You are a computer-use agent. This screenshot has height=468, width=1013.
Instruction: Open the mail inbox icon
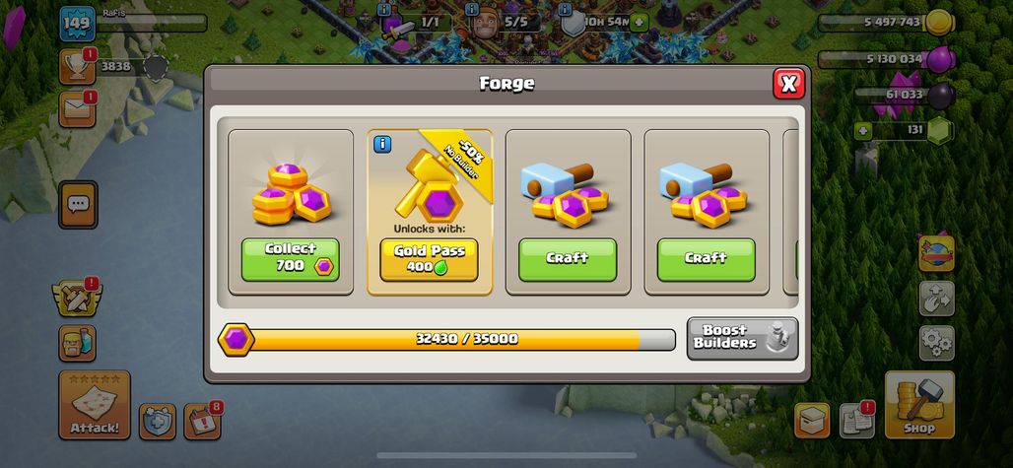[x=78, y=109]
